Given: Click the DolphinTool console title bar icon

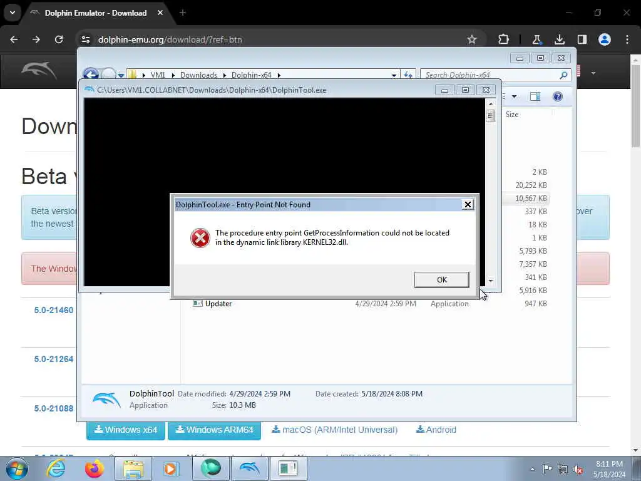Looking at the screenshot, I should click(x=89, y=90).
